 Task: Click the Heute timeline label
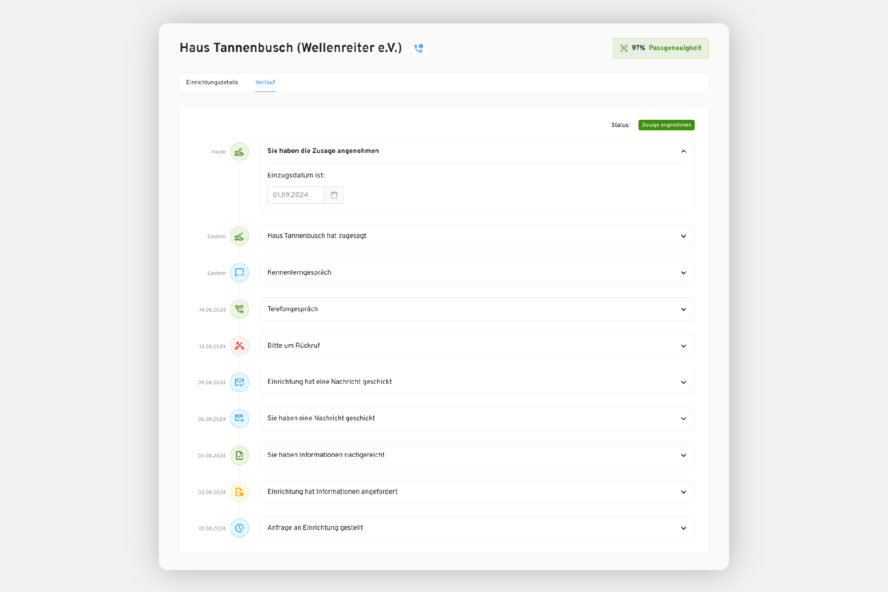tap(219, 152)
